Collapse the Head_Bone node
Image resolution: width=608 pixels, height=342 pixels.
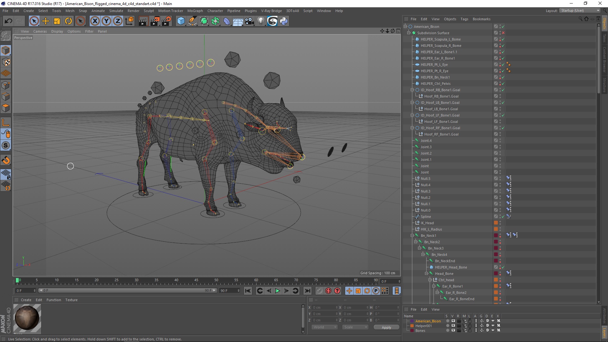[427, 274]
